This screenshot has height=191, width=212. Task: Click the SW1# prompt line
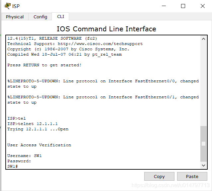(x=13, y=166)
